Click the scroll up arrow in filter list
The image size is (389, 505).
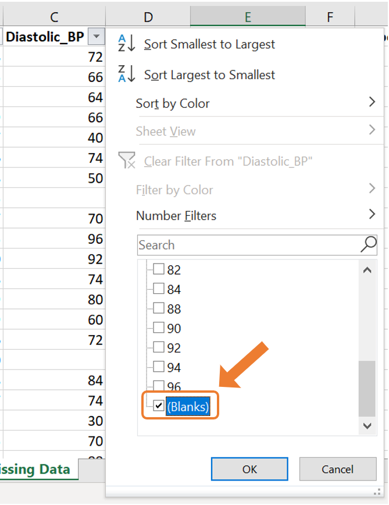pos(367,270)
